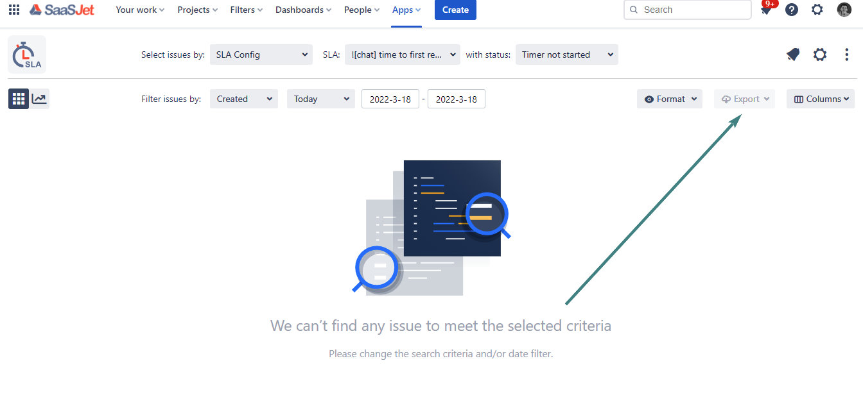Open the Today date range dropdown

pyautogui.click(x=321, y=99)
